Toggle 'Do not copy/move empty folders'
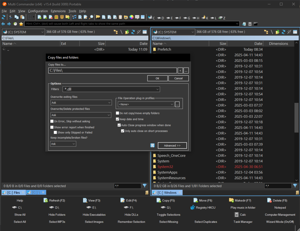Image resolution: width=300 pixels, height=231 pixels. pos(117,113)
